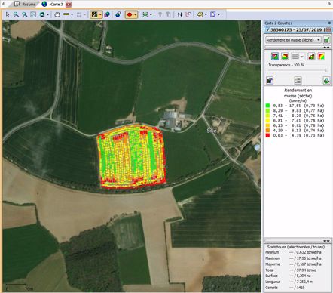The width and height of the screenshot is (333, 293).
Task: Click the green dashed rectangle tool
Action: tap(145, 14)
